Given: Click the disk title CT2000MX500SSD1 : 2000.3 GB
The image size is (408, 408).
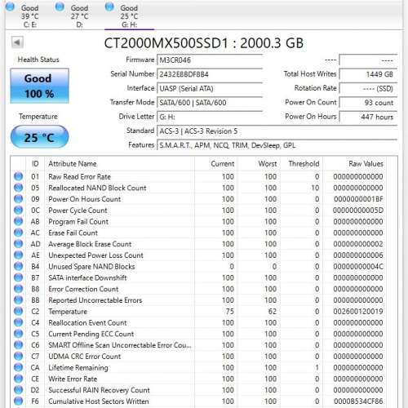Looking at the screenshot, I should (x=203, y=43).
